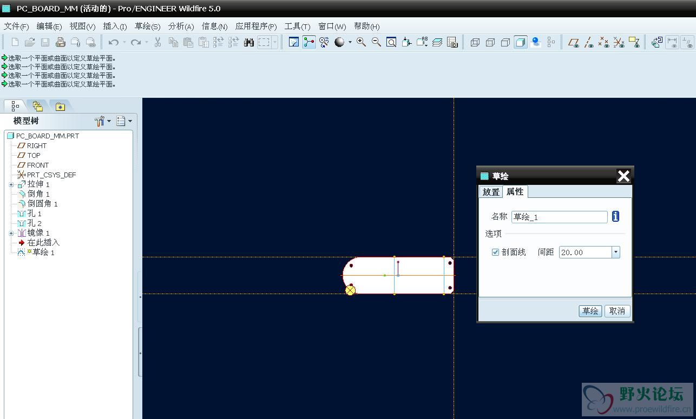Click the Zoom Out magnifier icon
This screenshot has height=419, width=696.
(376, 42)
